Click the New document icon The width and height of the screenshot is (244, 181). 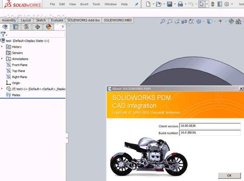tap(148, 4)
